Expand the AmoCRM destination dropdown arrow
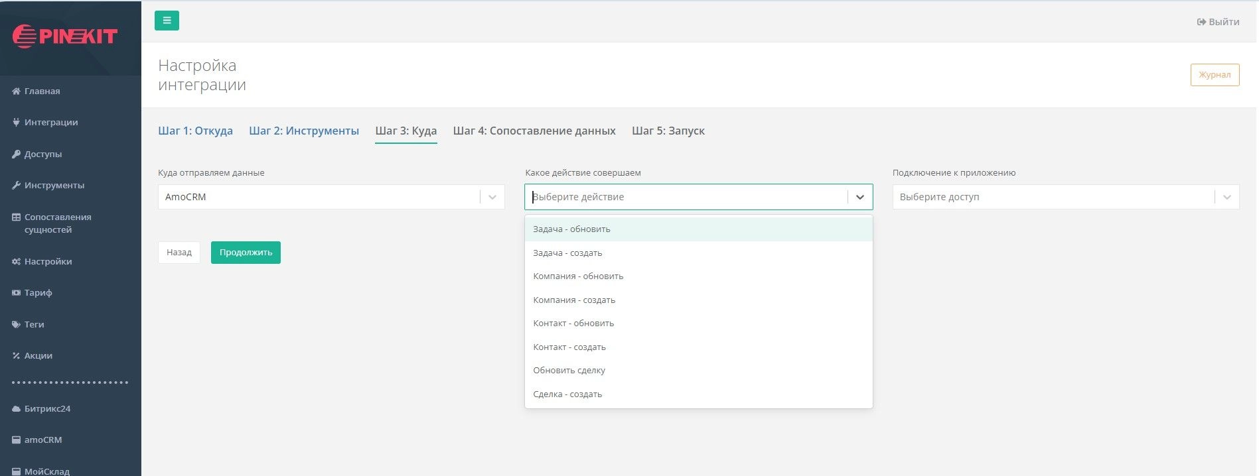The width and height of the screenshot is (1259, 476). pyautogui.click(x=492, y=197)
